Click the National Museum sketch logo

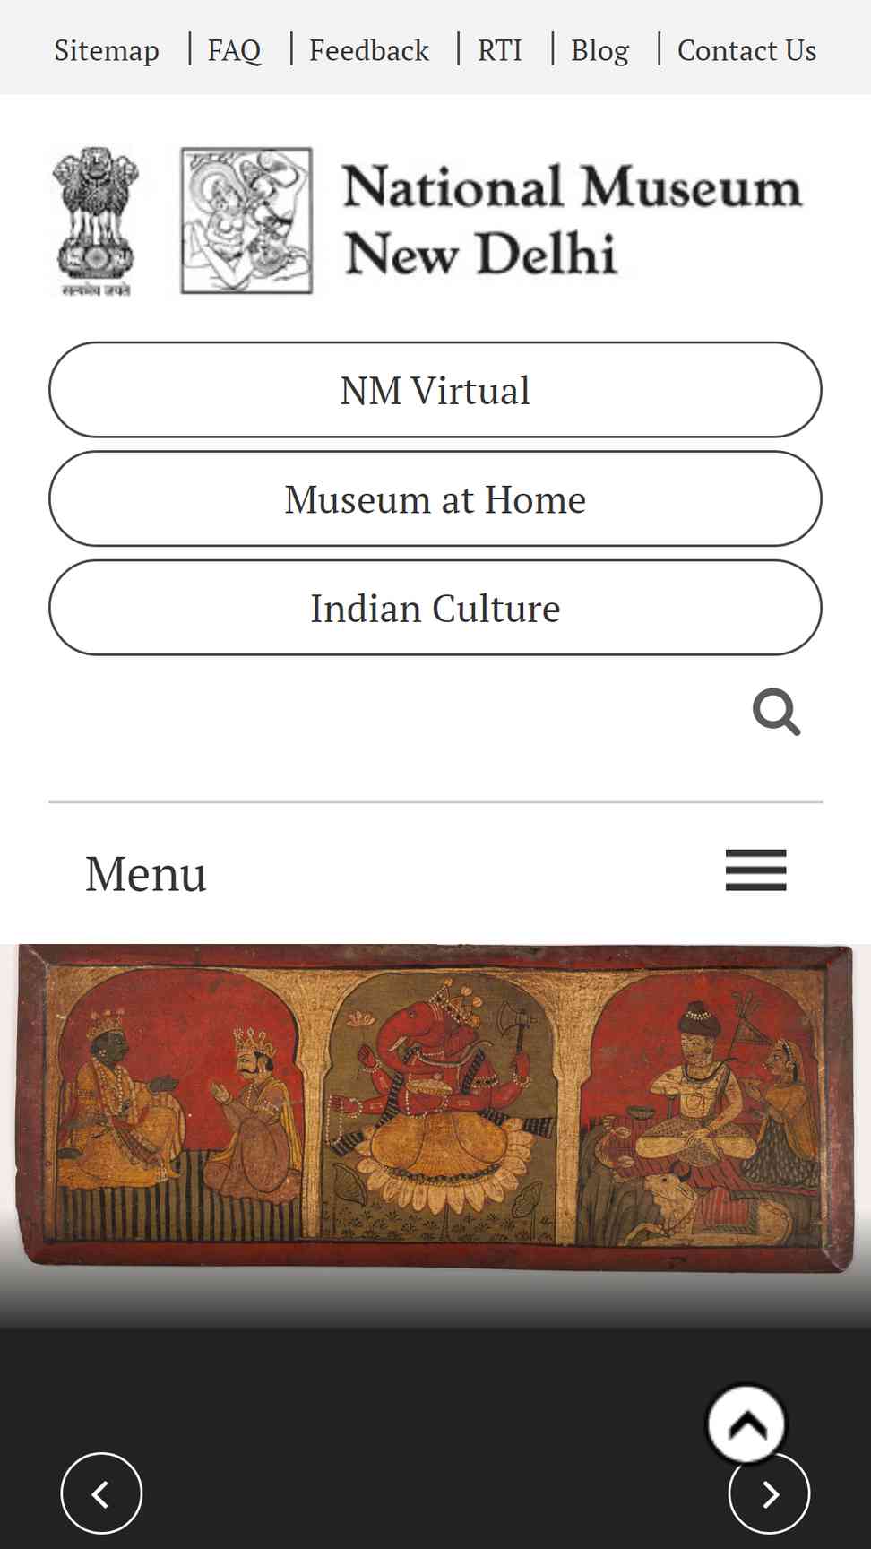point(246,221)
